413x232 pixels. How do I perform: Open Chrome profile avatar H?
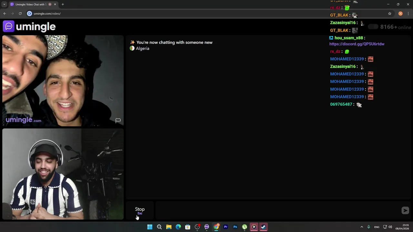[x=400, y=14]
